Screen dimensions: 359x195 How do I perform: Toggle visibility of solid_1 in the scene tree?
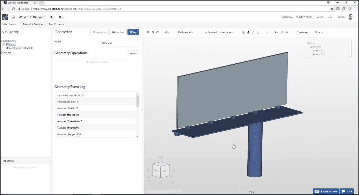[x=317, y=54]
